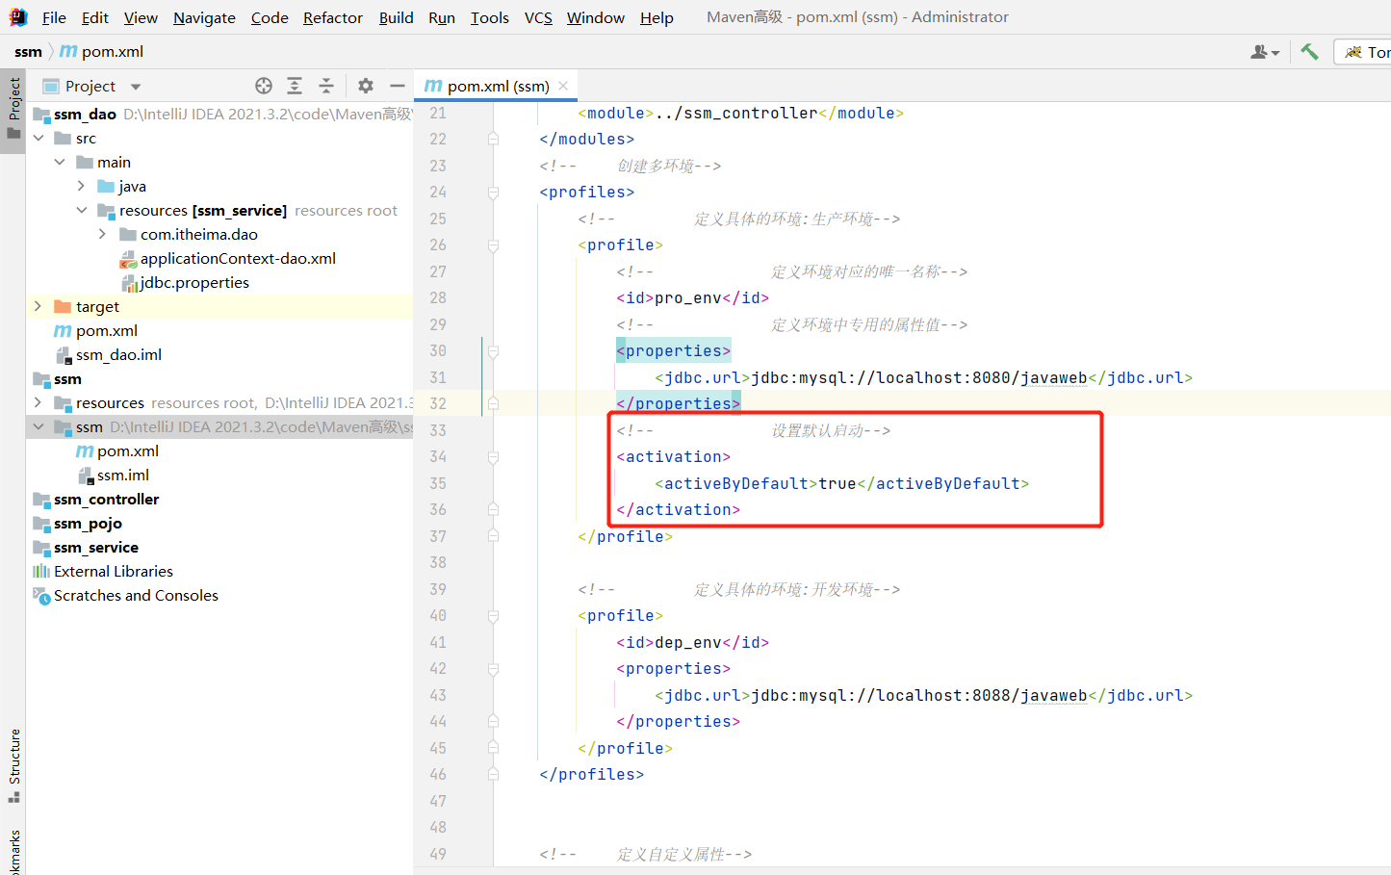Collapse the resources [ssm_service] folder

click(x=81, y=211)
